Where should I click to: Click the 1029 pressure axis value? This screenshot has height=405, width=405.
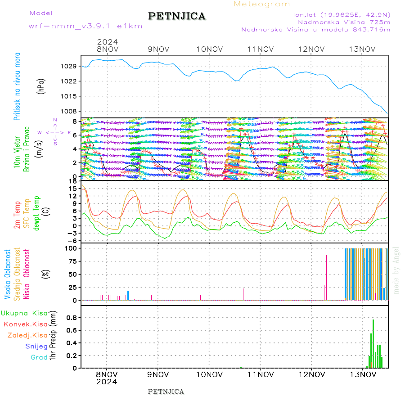(69, 67)
